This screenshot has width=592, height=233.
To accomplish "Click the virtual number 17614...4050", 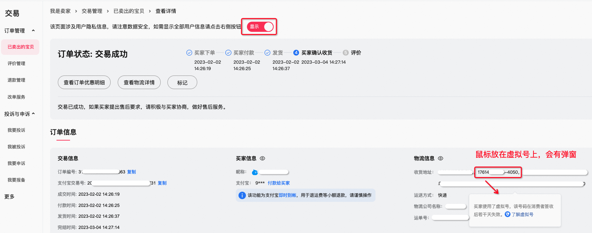I will click(x=498, y=172).
